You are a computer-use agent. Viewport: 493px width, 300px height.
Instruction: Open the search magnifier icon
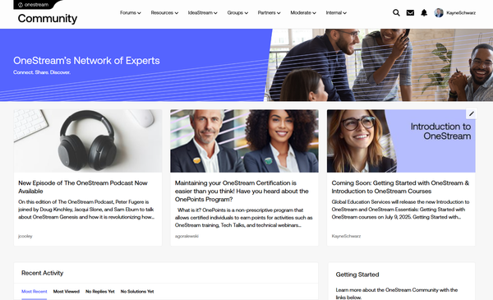(x=396, y=12)
